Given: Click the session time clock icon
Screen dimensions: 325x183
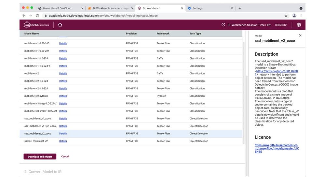Looking at the screenshot, I should pyautogui.click(x=223, y=25).
